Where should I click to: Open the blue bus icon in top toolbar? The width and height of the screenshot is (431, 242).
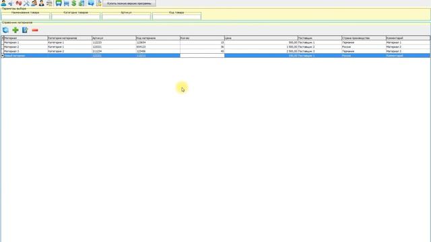[59, 3]
